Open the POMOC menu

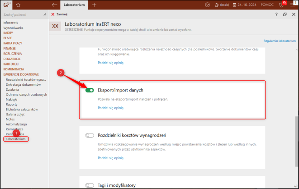(267, 5)
